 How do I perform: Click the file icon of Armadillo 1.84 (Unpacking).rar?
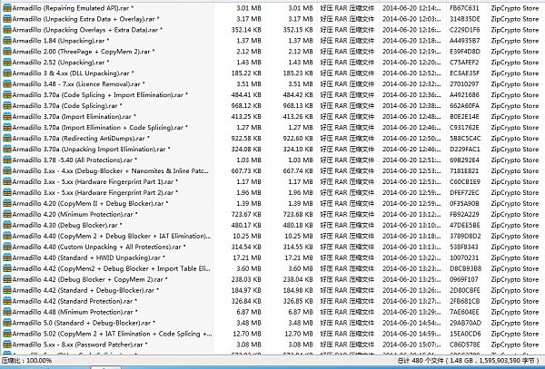[x=7, y=41]
